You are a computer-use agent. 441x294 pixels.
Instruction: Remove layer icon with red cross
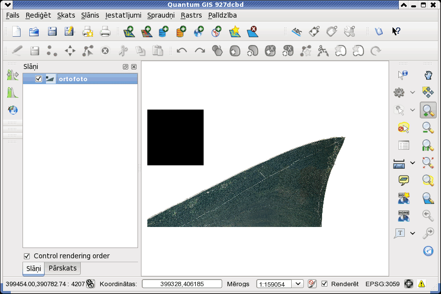pos(252,31)
